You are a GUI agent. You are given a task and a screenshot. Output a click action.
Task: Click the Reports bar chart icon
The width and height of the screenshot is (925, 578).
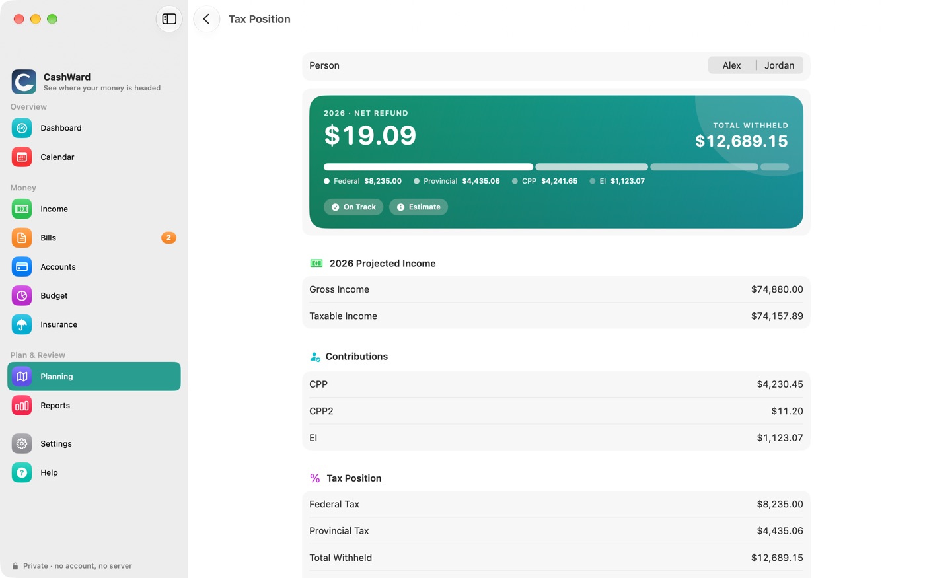click(22, 406)
